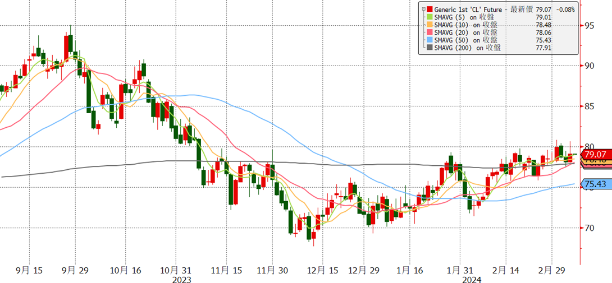612x283 pixels.
Task: Click the gray SMAVG (200) swatch
Action: (430, 48)
